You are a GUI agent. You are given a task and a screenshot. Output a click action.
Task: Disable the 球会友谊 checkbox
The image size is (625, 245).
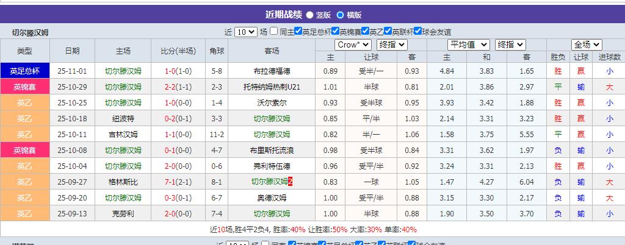[x=418, y=32]
